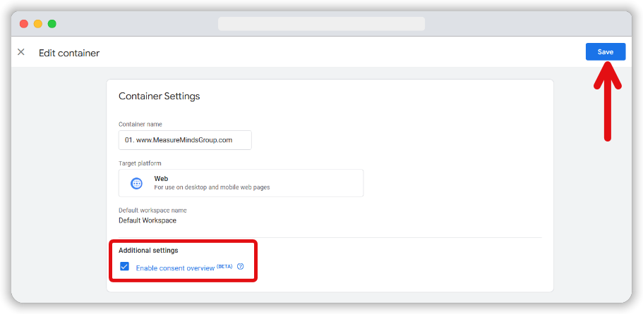Focus the Container name input field

185,140
